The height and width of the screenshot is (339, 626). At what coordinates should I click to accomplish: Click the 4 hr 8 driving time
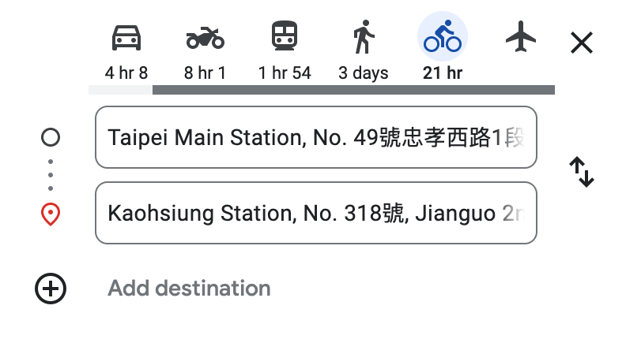pyautogui.click(x=126, y=73)
